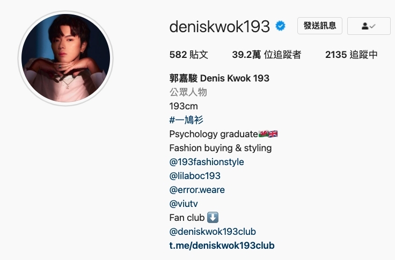Open the following status person icon button
This screenshot has width=395, height=260.
pos(369,26)
